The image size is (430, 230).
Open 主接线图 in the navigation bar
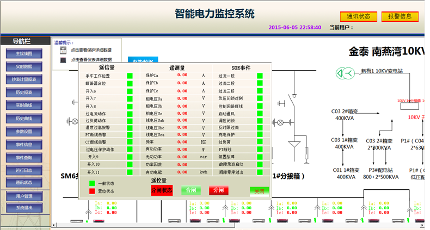(24, 54)
